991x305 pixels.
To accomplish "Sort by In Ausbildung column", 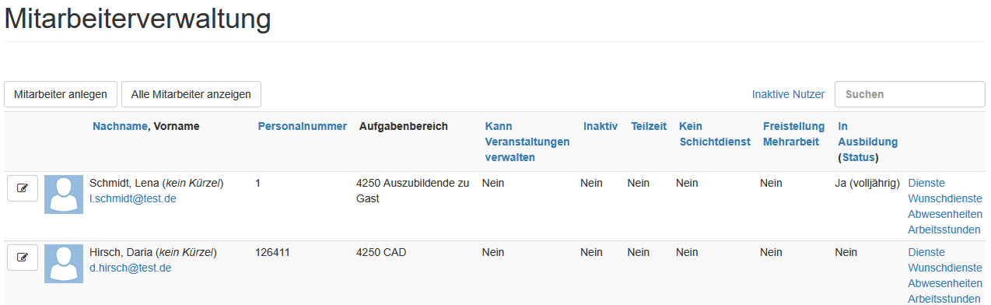I will tap(867, 134).
